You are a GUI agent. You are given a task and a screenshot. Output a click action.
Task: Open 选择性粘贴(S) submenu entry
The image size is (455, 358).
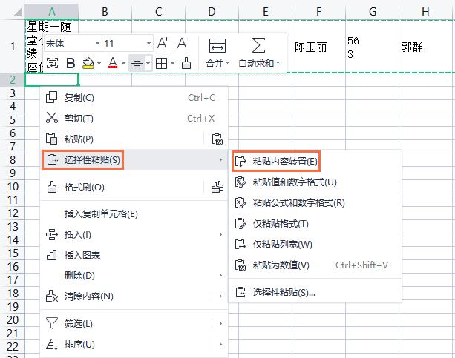134,159
